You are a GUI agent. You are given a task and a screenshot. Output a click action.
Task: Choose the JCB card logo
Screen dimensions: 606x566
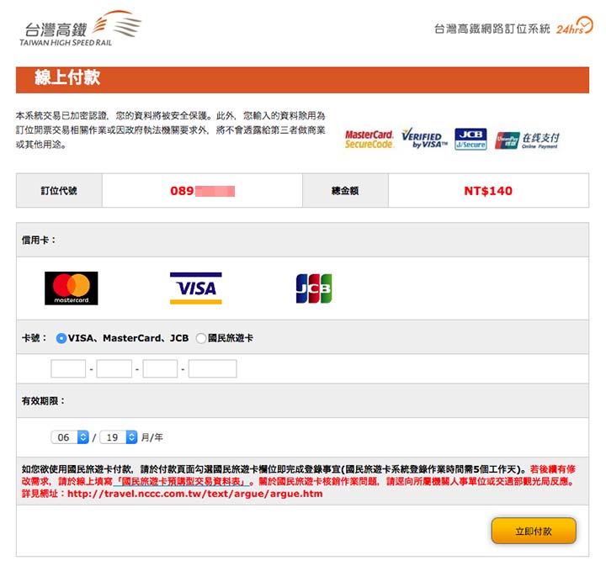coord(314,288)
